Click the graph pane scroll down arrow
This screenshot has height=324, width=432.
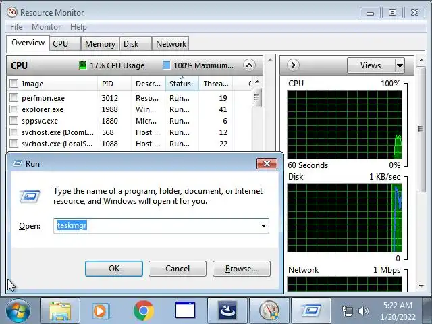(421, 286)
